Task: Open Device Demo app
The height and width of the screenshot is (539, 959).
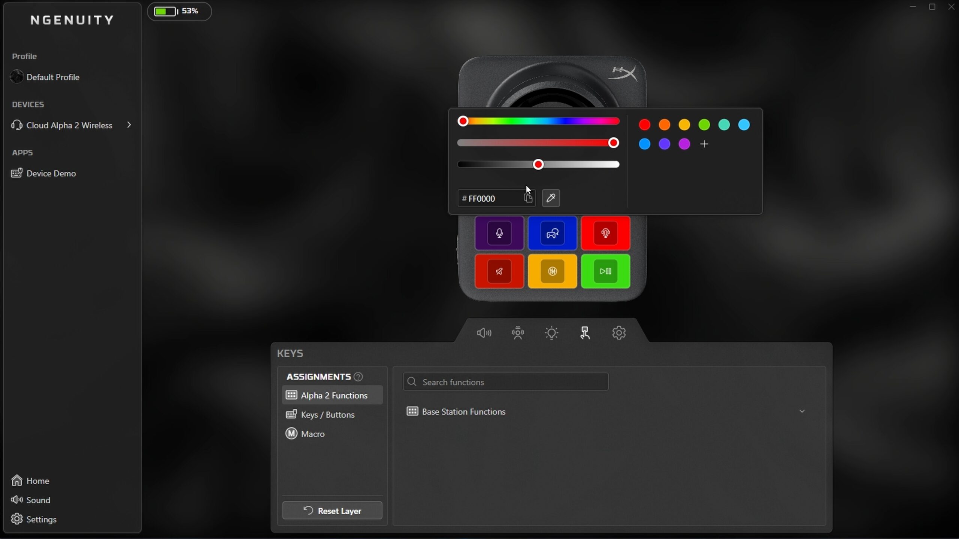Action: pos(51,173)
